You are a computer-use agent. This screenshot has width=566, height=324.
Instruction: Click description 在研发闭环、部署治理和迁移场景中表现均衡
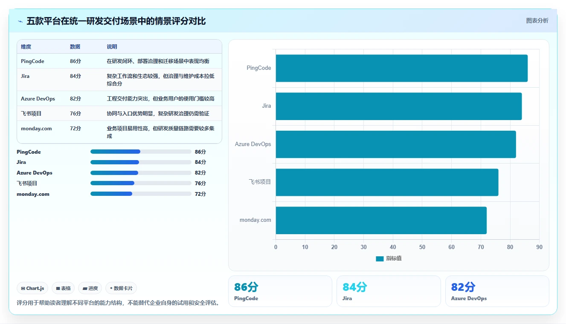[x=158, y=61]
